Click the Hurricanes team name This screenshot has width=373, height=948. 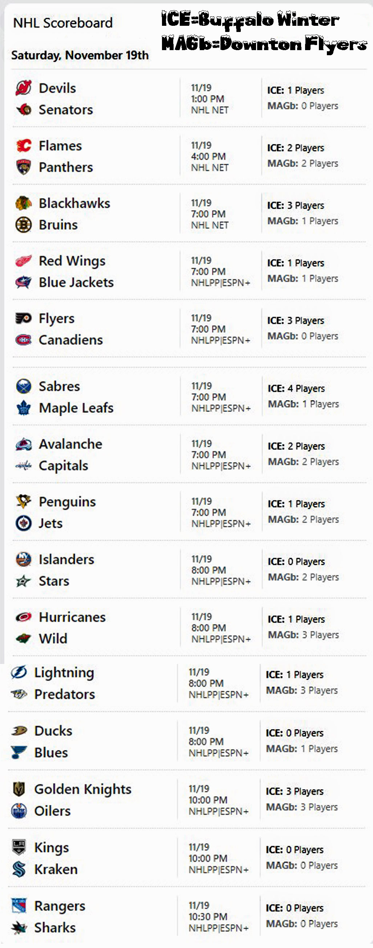tap(72, 617)
